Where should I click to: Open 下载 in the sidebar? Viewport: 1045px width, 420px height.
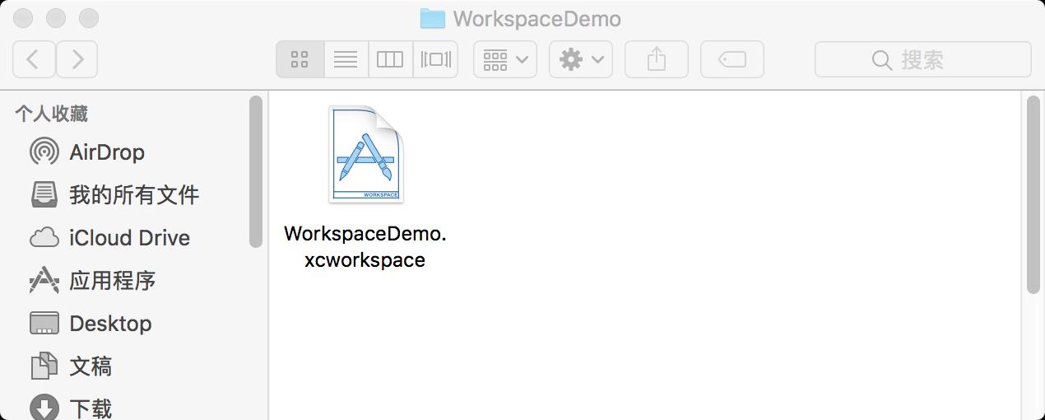point(71,408)
